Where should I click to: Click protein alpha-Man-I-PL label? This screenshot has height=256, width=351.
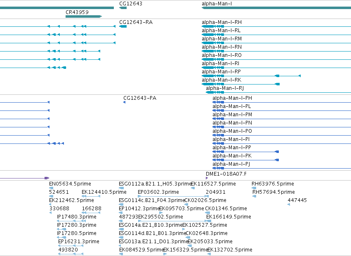tap(232, 106)
